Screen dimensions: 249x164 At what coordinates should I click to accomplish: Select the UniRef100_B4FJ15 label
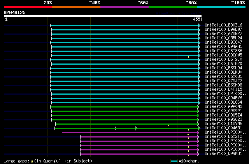(x=223, y=90)
